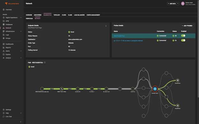The image size is (199, 124).
Task: Disable the WESTAGENT02v probe toggle
Action: click(183, 36)
